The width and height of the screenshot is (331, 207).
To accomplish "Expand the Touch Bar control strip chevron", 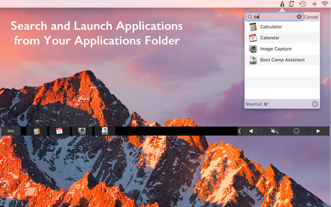I will point(240,131).
